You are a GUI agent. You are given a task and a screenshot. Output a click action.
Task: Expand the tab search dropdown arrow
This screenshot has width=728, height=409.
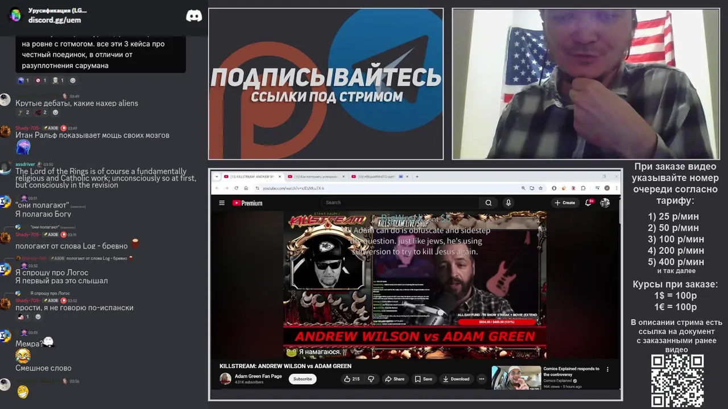point(217,177)
